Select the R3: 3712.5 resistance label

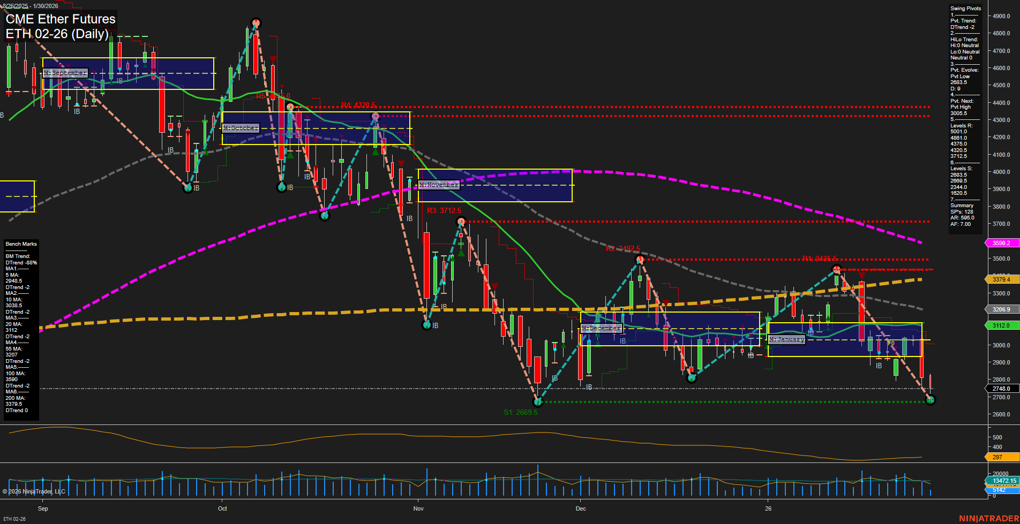(444, 210)
